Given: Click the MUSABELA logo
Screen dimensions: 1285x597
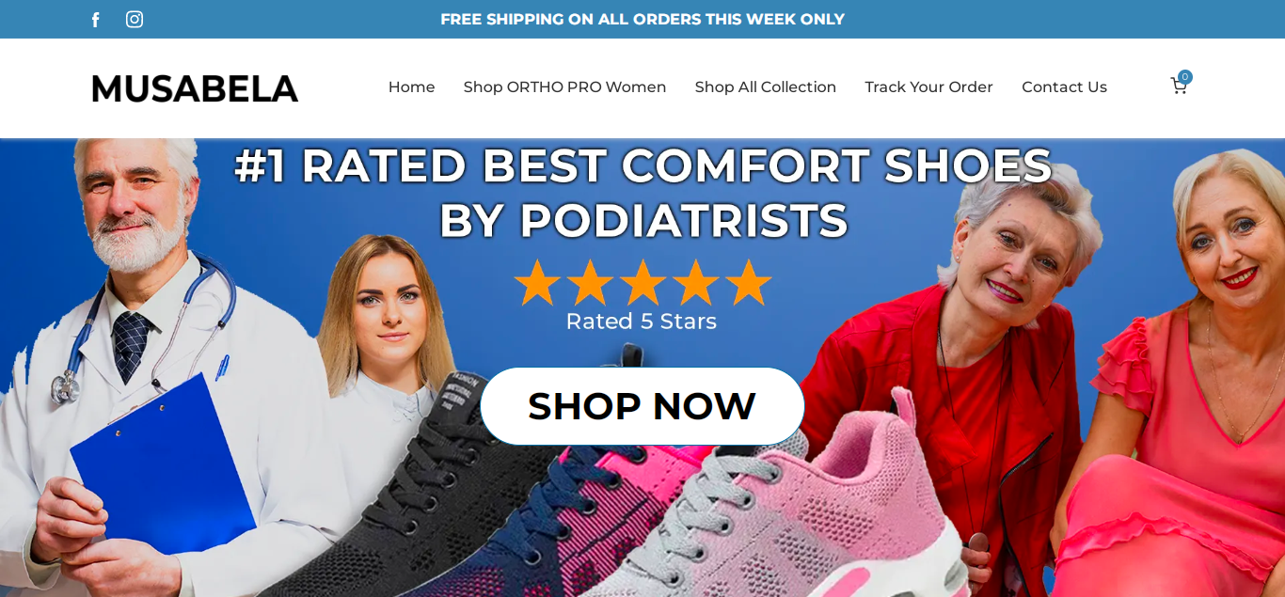Looking at the screenshot, I should [x=195, y=88].
